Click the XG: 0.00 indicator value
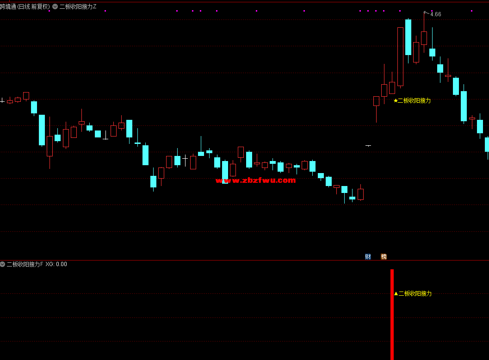 pyautogui.click(x=56, y=264)
